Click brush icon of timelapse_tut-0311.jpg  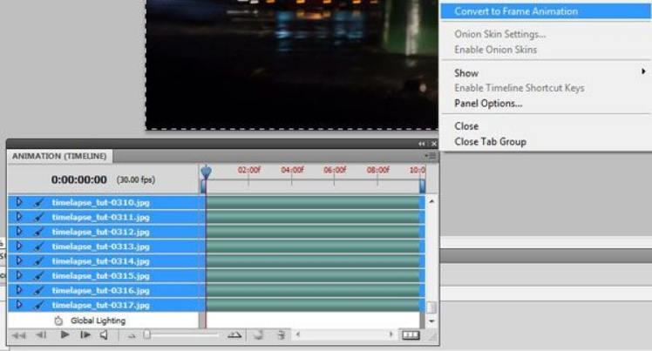click(x=38, y=217)
